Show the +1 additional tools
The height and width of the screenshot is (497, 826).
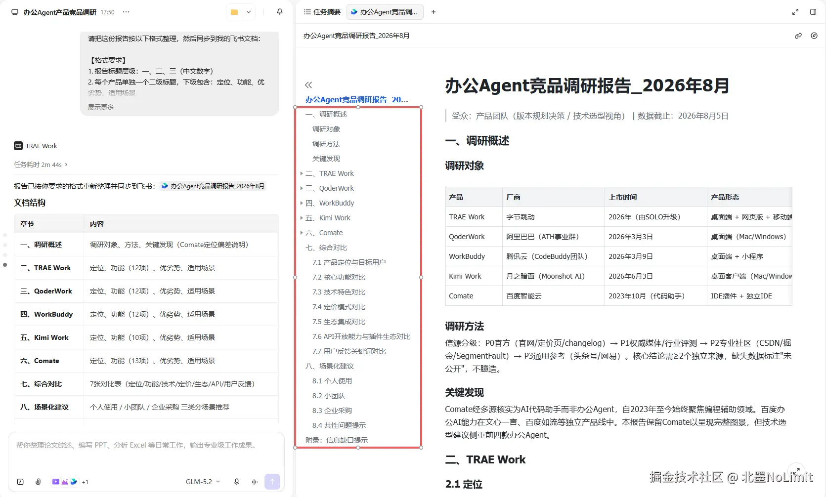pos(85,482)
